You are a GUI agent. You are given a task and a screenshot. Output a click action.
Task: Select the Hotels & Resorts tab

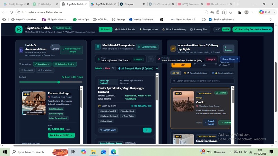click(x=125, y=29)
